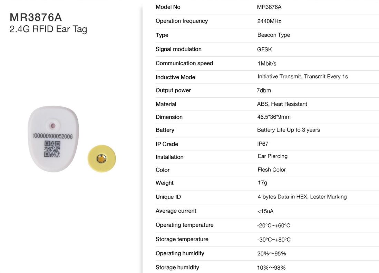Select the Model No row label
Viewport: 379px width, 273px height.
[x=168, y=7]
